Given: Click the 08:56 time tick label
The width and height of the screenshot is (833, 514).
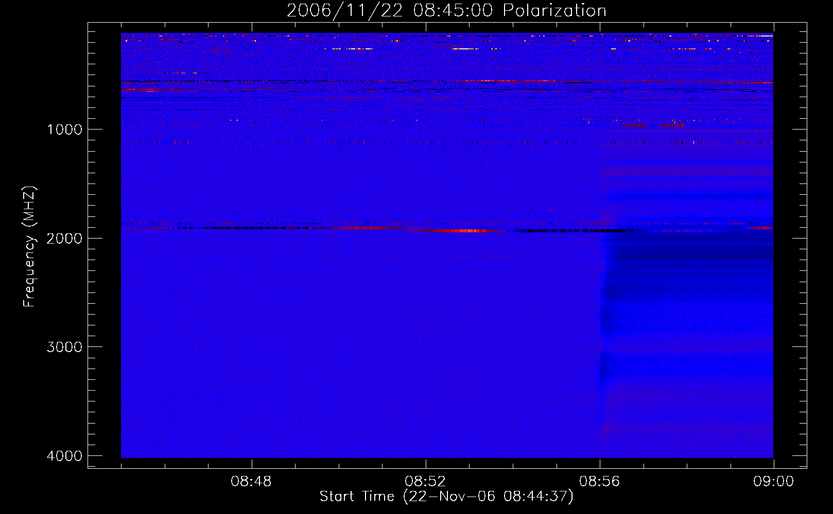Looking at the screenshot, I should tap(600, 482).
